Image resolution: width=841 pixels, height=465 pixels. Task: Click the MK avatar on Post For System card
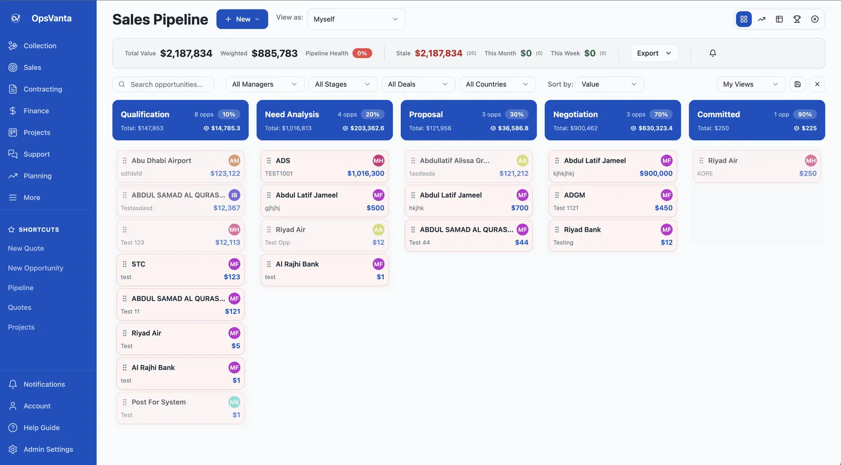pos(234,402)
